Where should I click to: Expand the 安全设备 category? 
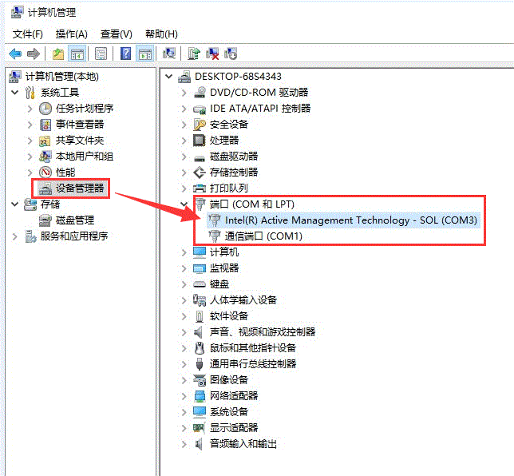(x=184, y=125)
